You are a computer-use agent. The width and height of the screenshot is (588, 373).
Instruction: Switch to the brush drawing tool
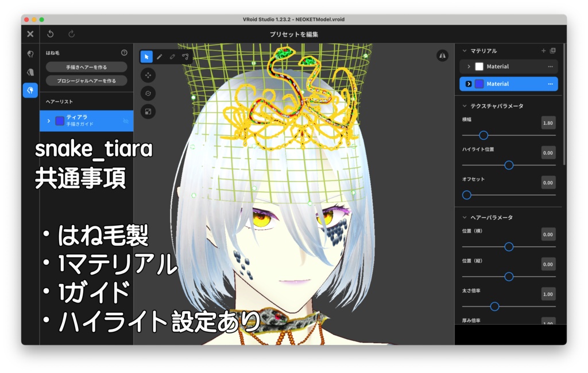(x=159, y=56)
